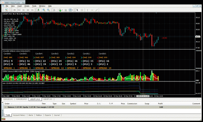Select the horizontal line tool
The width and height of the screenshot is (203, 122).
click(x=92, y=10)
